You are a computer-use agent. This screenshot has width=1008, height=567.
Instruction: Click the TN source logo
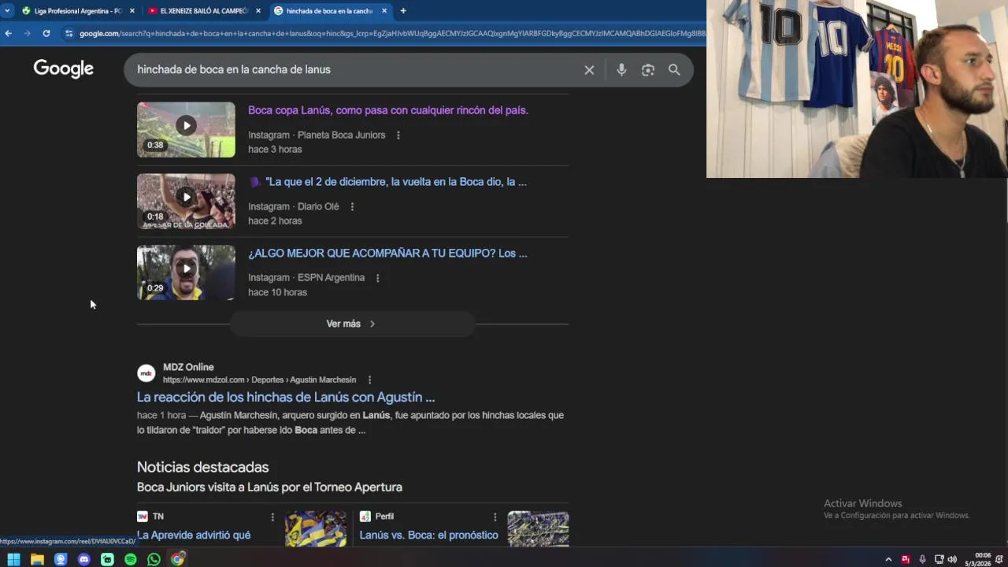(143, 517)
